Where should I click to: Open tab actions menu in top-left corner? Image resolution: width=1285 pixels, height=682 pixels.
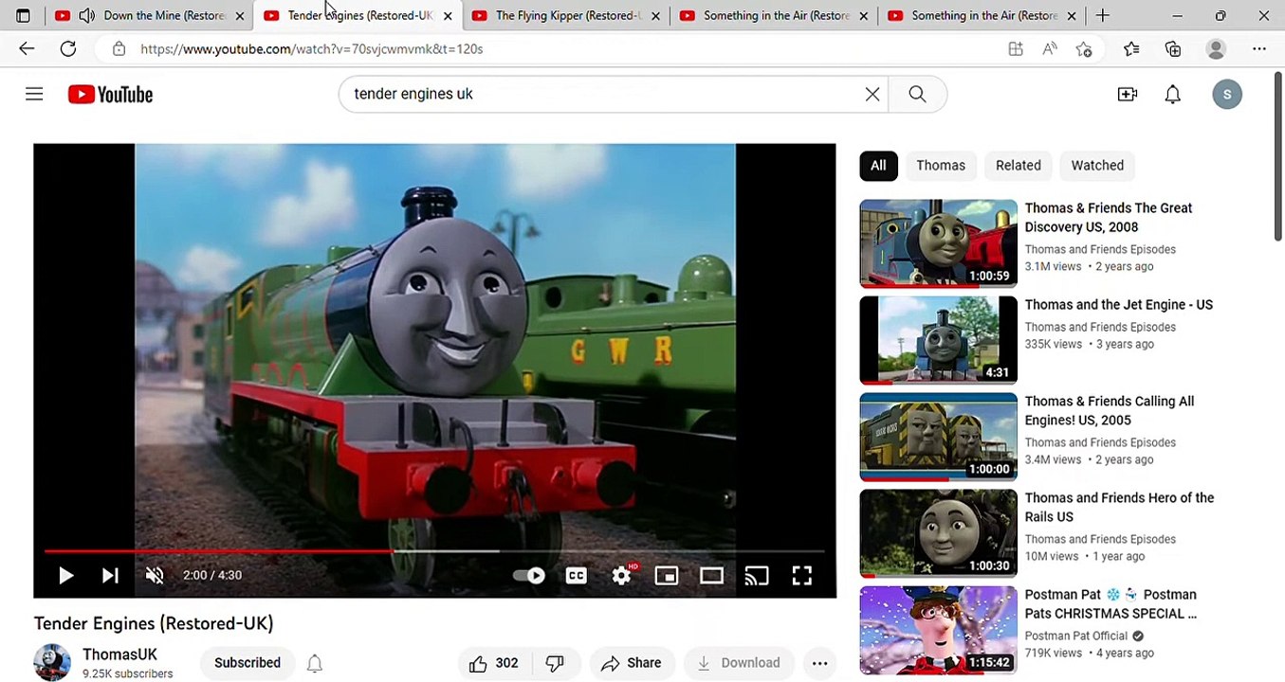tap(23, 15)
